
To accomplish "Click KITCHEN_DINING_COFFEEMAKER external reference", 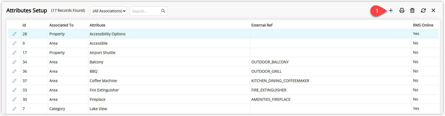I will [280, 81].
